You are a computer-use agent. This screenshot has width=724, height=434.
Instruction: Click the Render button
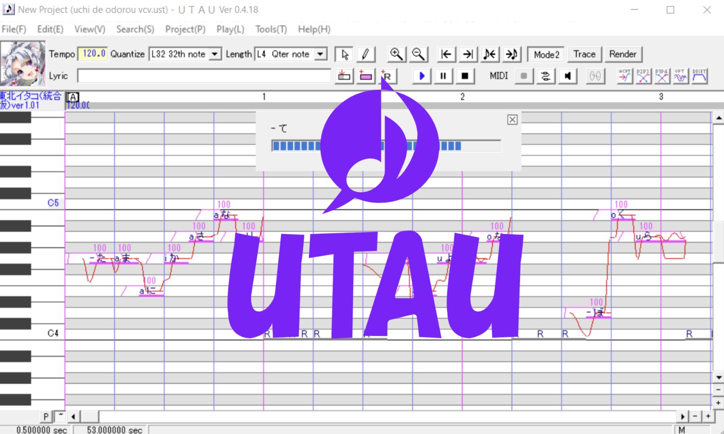[x=623, y=54]
